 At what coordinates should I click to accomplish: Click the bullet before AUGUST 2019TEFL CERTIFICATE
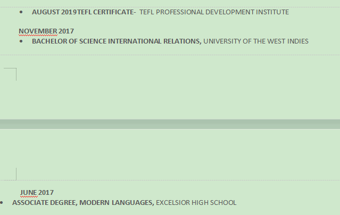pyautogui.click(x=21, y=11)
